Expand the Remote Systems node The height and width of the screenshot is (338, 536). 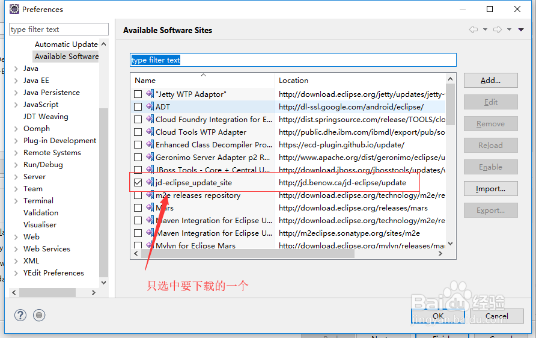coord(16,153)
